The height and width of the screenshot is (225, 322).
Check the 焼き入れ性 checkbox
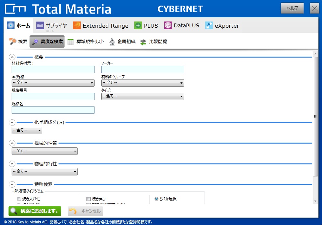[x=19, y=199]
